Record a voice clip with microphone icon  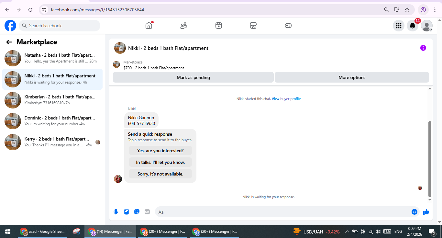[x=116, y=212]
